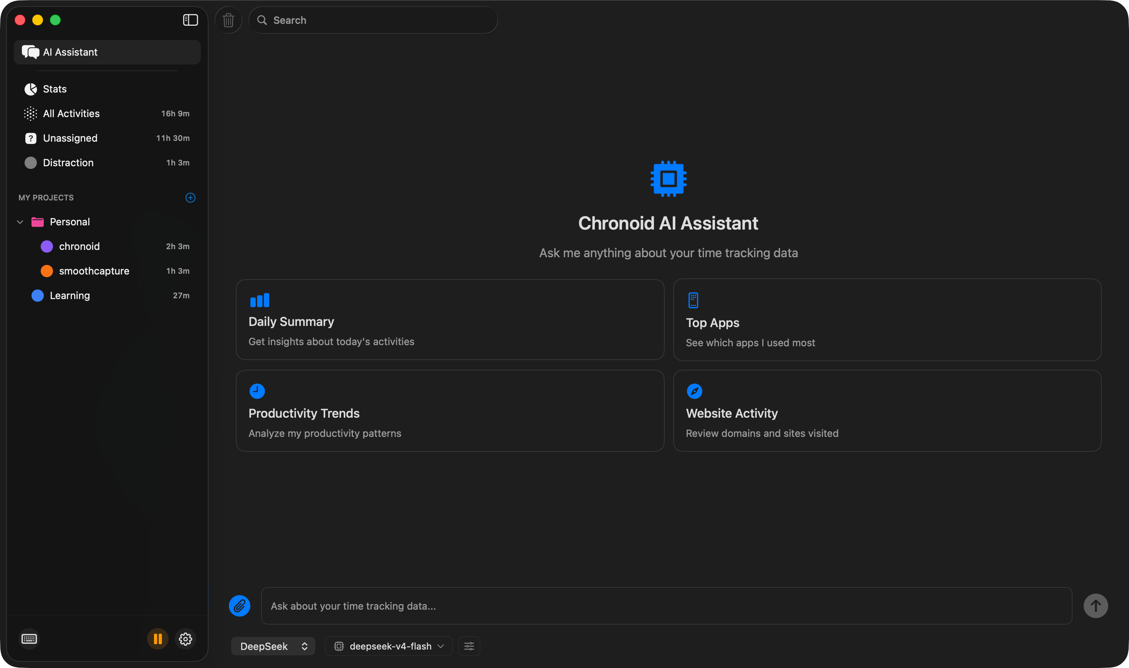This screenshot has height=668, width=1129.
Task: Add a new project with plus icon
Action: tap(190, 198)
